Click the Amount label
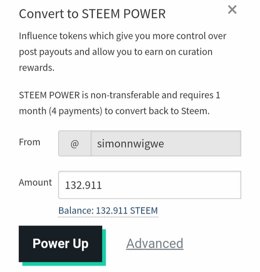The height and width of the screenshot is (272, 260). [35, 182]
